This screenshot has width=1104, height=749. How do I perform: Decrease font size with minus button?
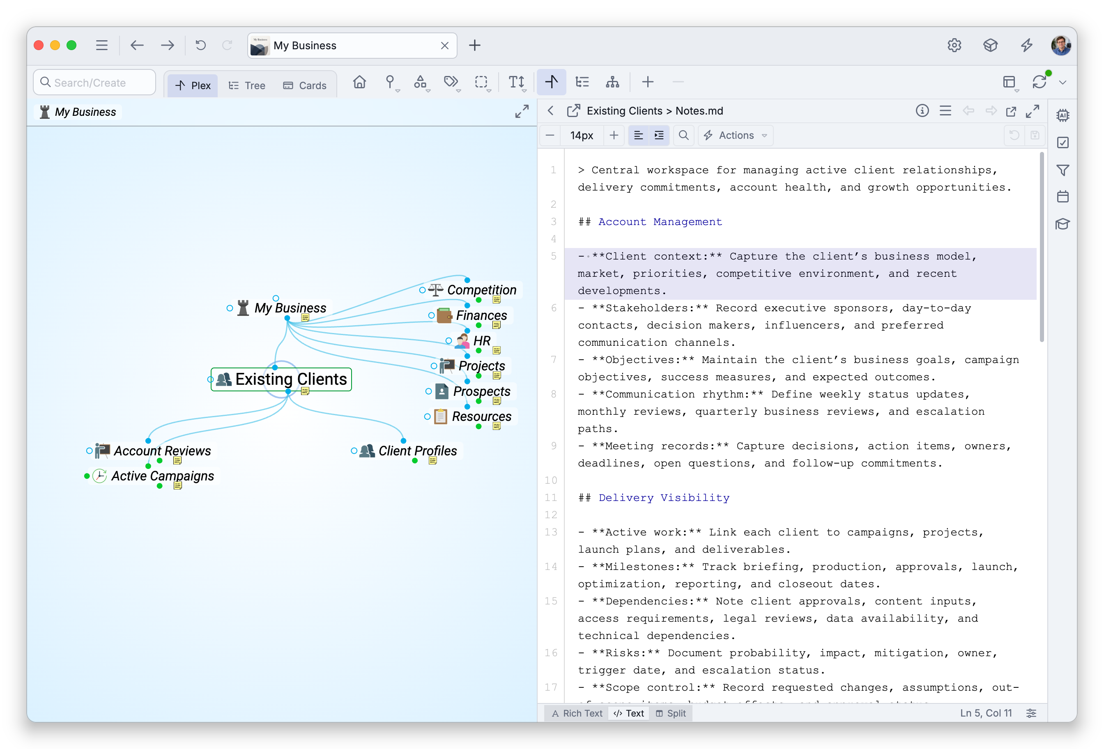tap(550, 136)
